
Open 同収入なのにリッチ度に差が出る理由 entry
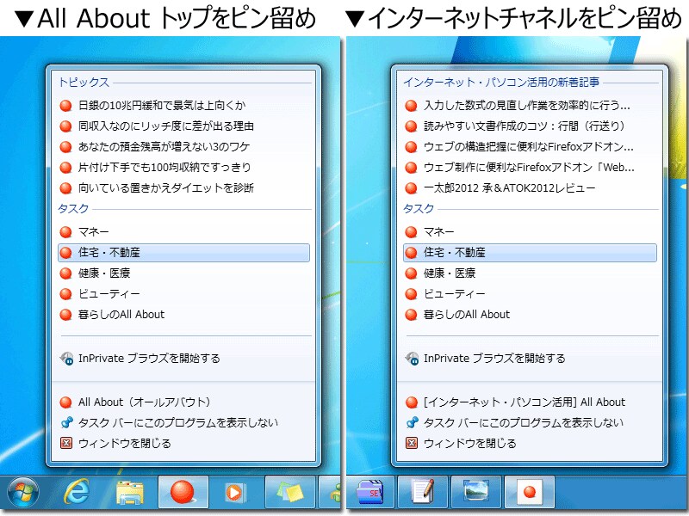click(183, 126)
